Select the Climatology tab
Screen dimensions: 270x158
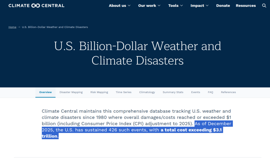pos(147,92)
